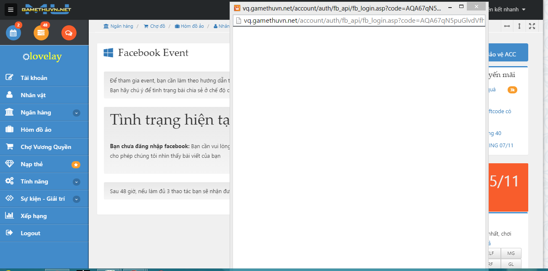Open Tài khoản in the sidebar
The width and height of the screenshot is (548, 271).
point(34,78)
